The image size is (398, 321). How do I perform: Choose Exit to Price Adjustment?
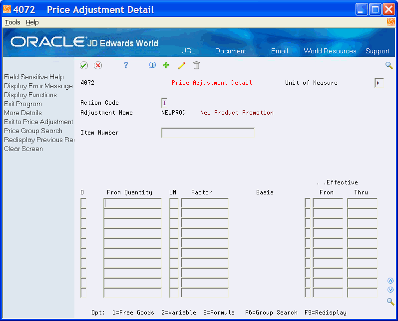click(38, 122)
